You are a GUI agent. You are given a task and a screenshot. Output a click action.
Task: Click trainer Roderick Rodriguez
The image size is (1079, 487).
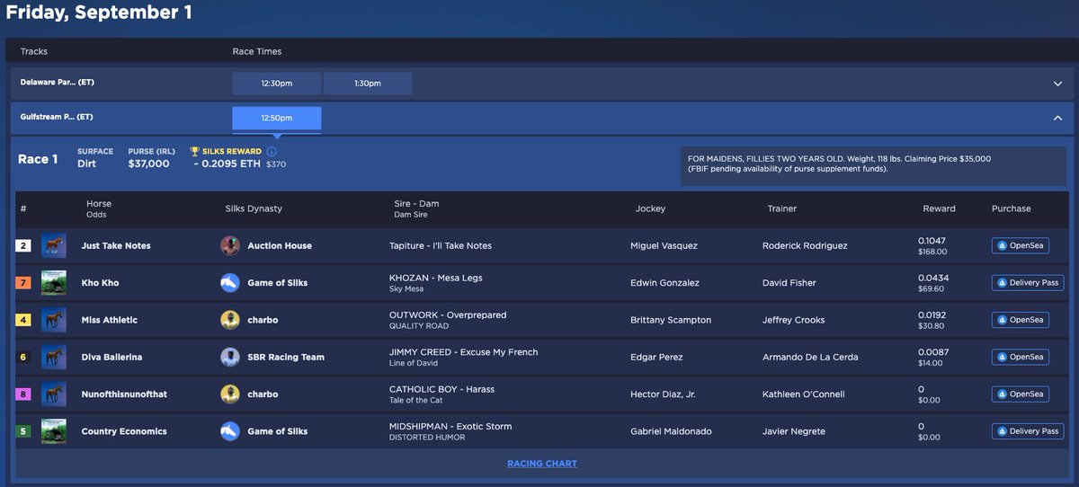(x=805, y=245)
